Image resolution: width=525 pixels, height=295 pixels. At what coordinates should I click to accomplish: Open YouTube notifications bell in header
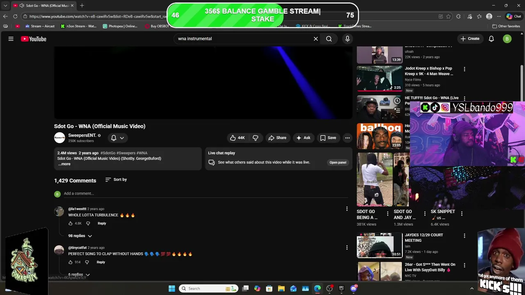click(x=491, y=39)
